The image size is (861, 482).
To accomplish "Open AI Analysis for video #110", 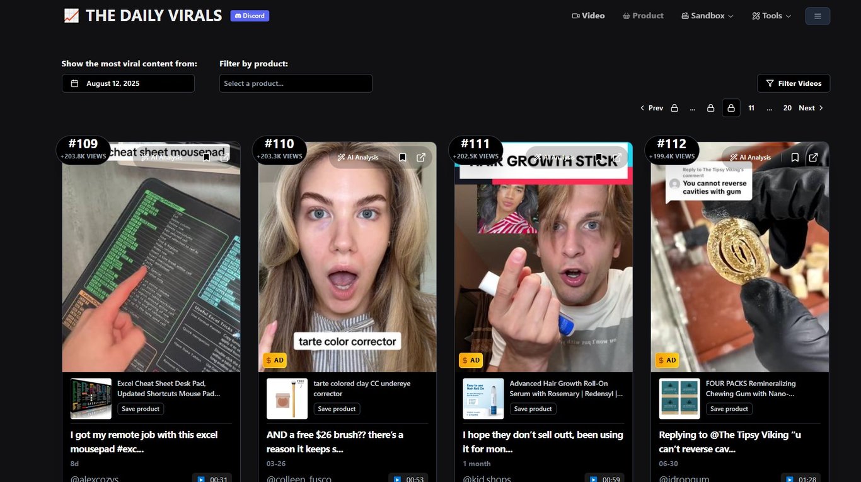I will pos(358,157).
